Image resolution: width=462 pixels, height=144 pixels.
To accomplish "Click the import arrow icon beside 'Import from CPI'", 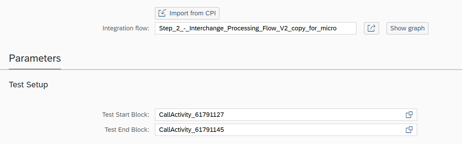I will pyautogui.click(x=162, y=13).
